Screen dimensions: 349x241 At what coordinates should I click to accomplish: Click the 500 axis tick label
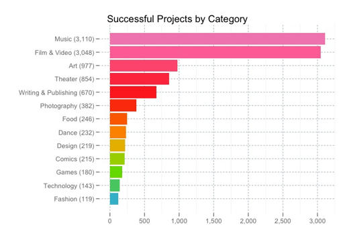(144, 221)
